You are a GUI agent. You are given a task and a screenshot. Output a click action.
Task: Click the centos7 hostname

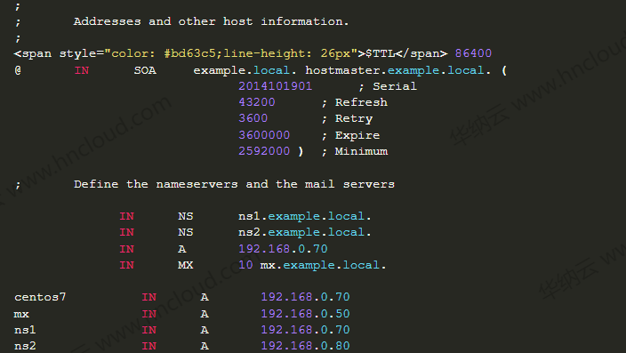40,298
